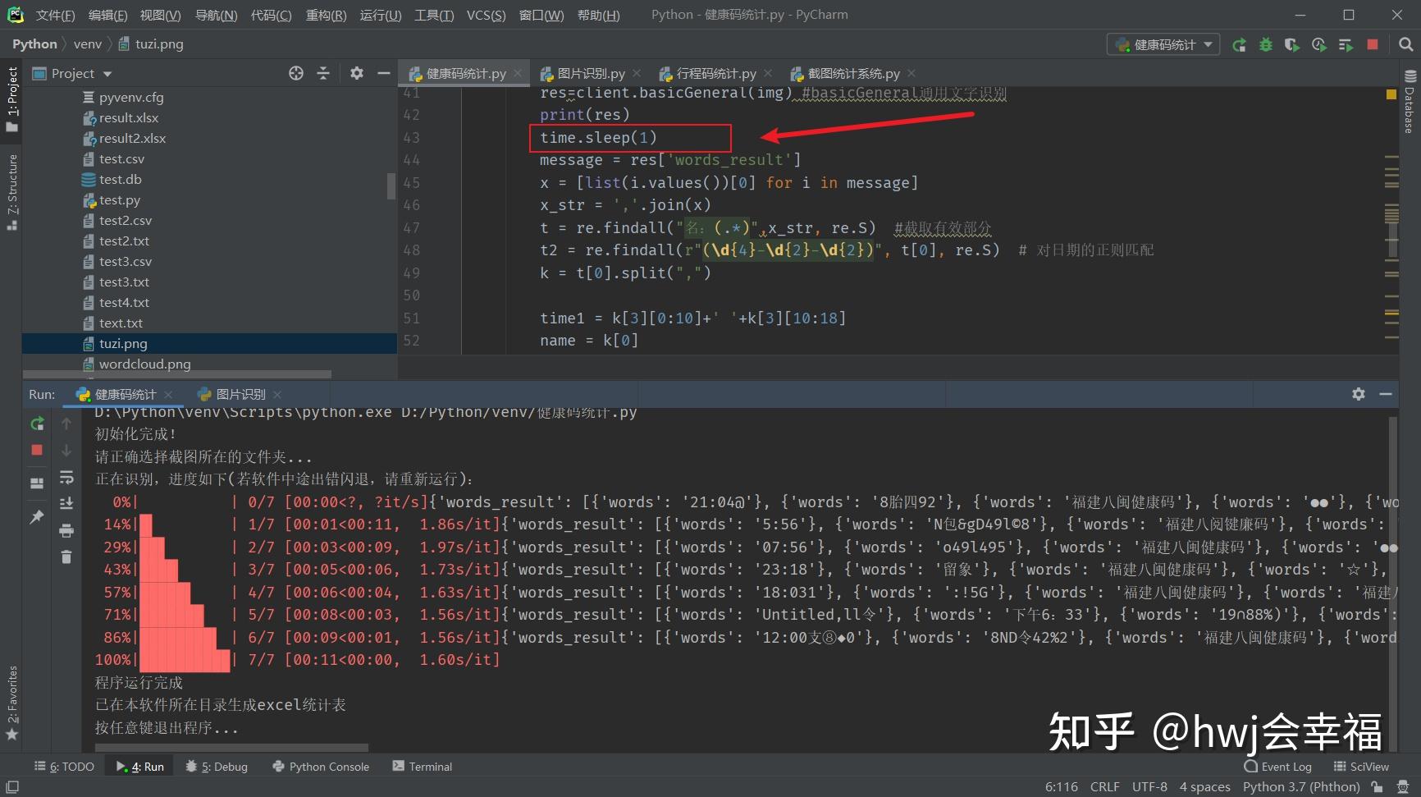This screenshot has width=1421, height=797.
Task: Stop the running program
Action: tap(1373, 44)
